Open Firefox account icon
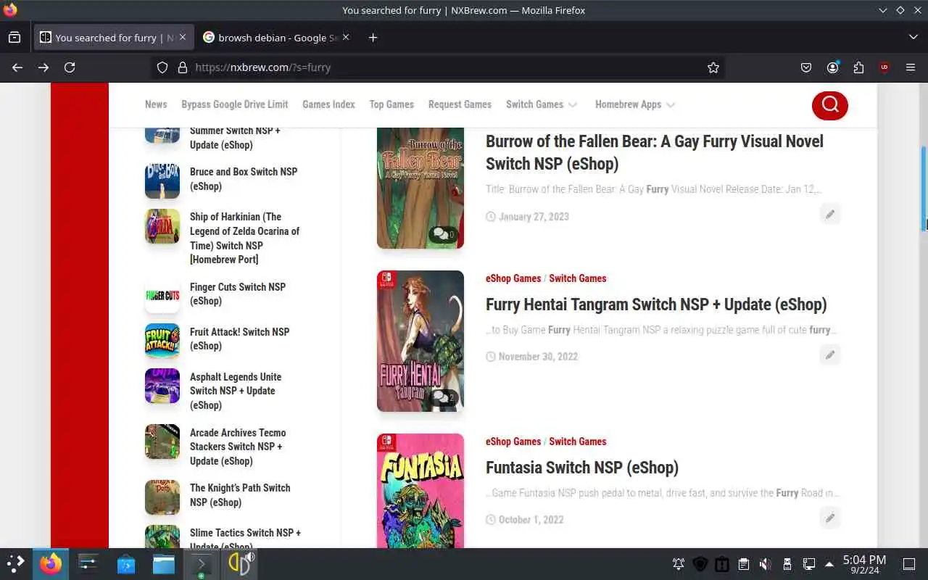928x580 pixels. pos(832,67)
